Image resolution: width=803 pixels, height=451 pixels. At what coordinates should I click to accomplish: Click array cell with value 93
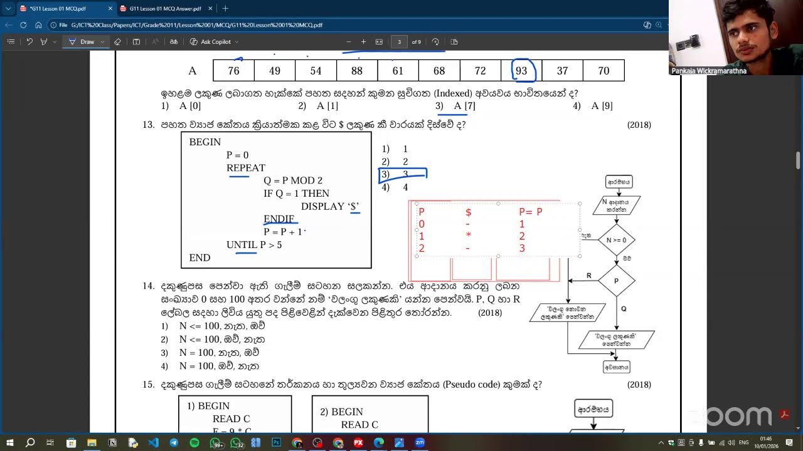(x=521, y=71)
